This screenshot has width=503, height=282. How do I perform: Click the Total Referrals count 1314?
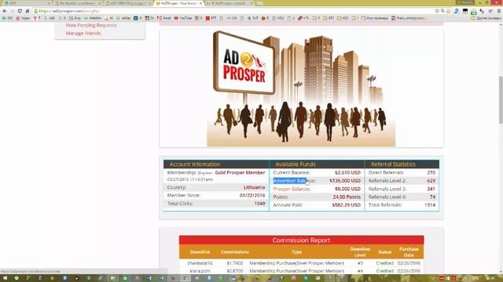point(430,205)
